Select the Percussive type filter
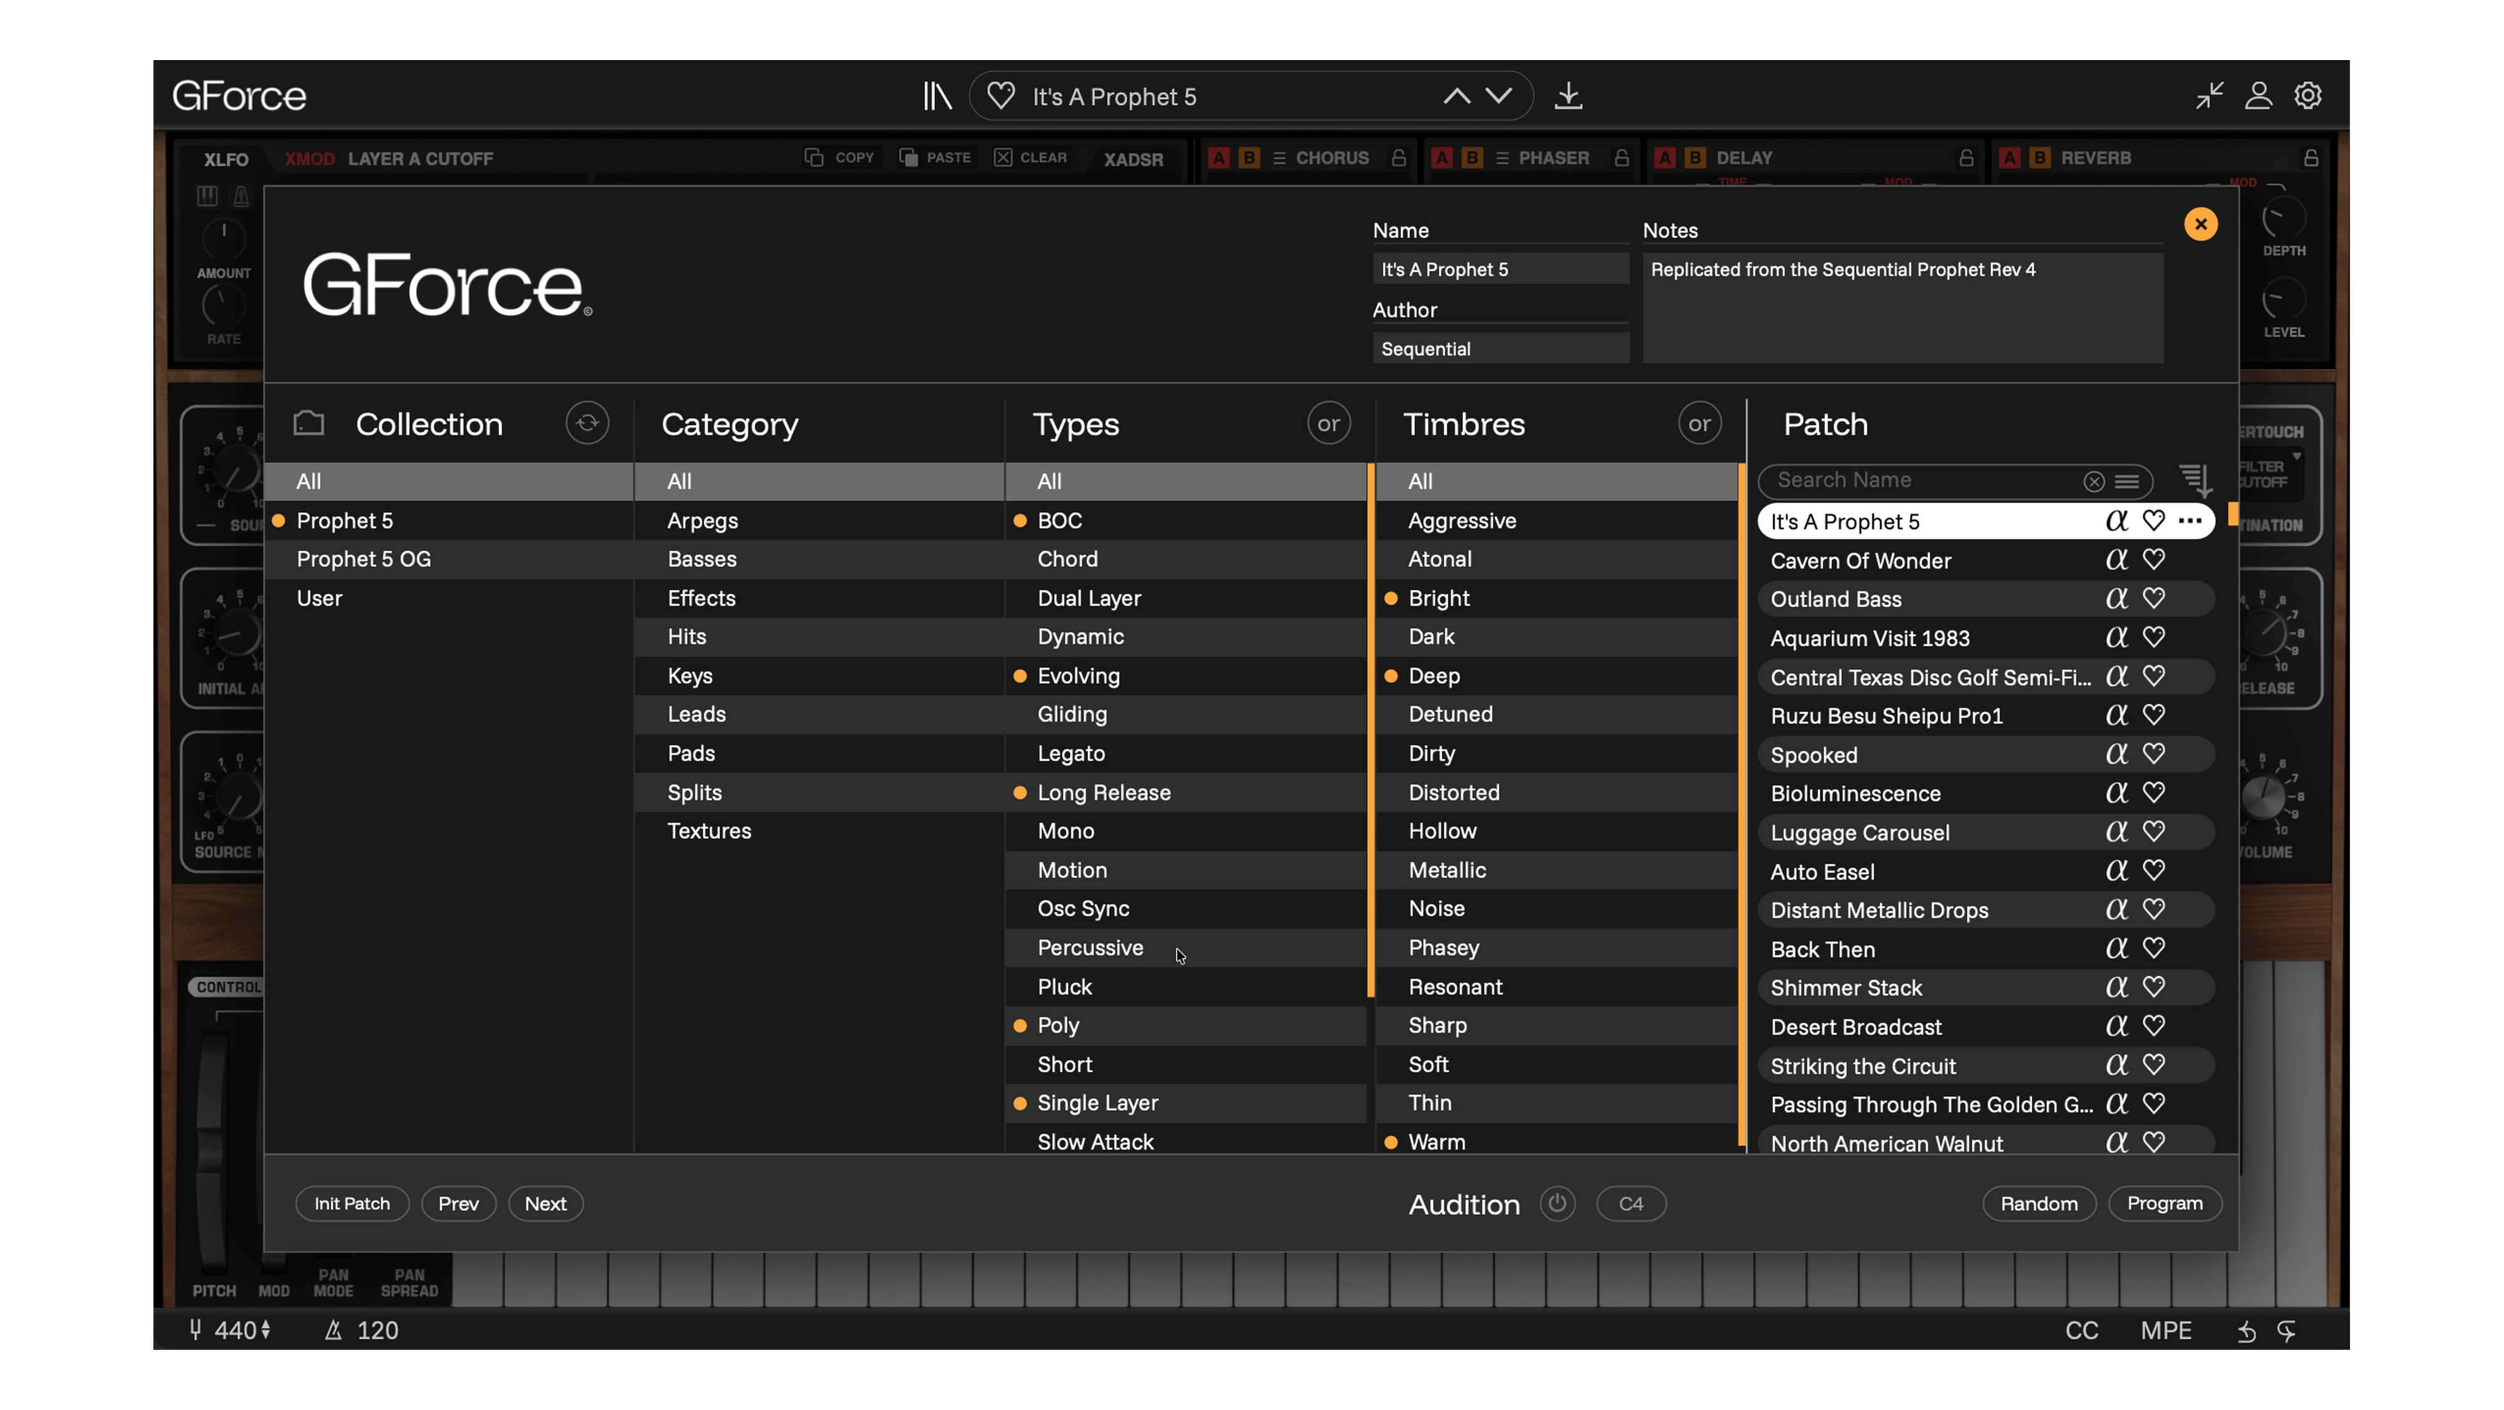This screenshot has height=1410, width=2504. click(1186, 948)
